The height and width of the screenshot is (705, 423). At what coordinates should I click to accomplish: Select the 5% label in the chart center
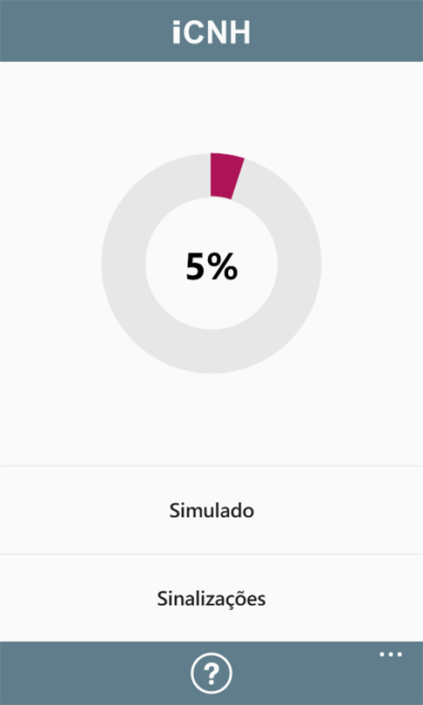point(211,267)
